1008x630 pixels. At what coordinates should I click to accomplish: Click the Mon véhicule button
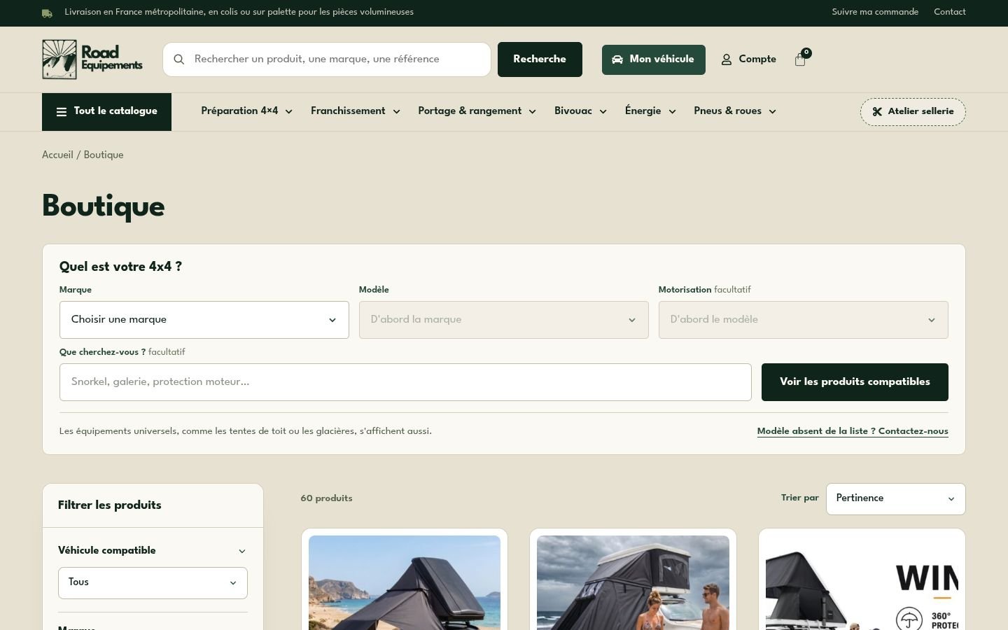tap(654, 59)
